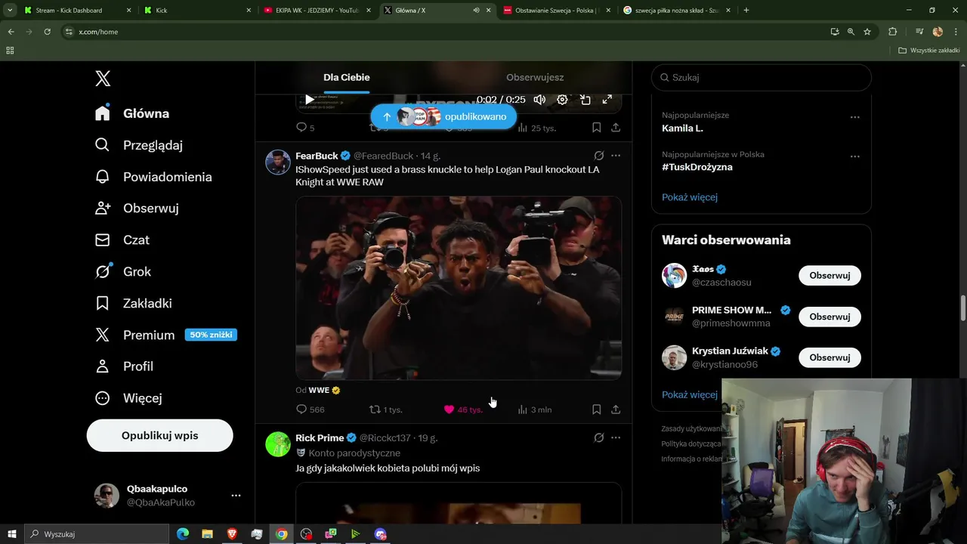Viewport: 967px width, 544px height.
Task: Click Rick Prime post Grok icon
Action: point(599,437)
